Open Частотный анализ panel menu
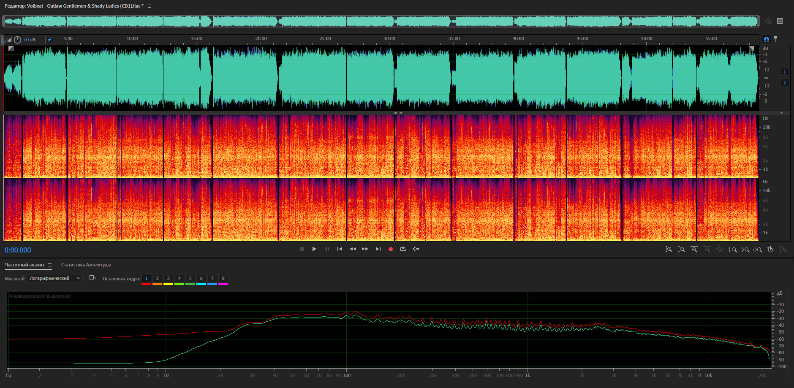Screen dimensions: 794x388 (x=49, y=265)
